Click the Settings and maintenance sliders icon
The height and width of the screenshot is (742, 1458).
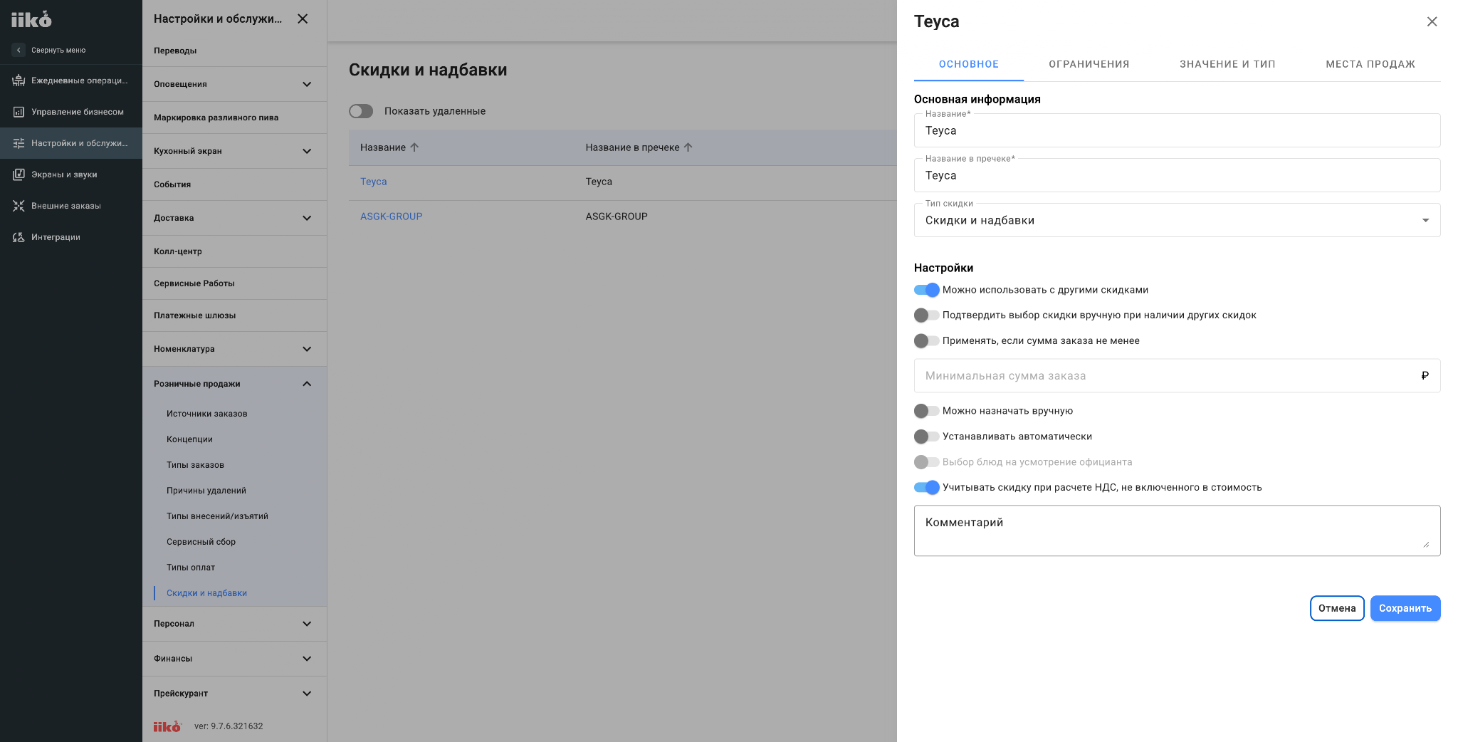click(19, 143)
